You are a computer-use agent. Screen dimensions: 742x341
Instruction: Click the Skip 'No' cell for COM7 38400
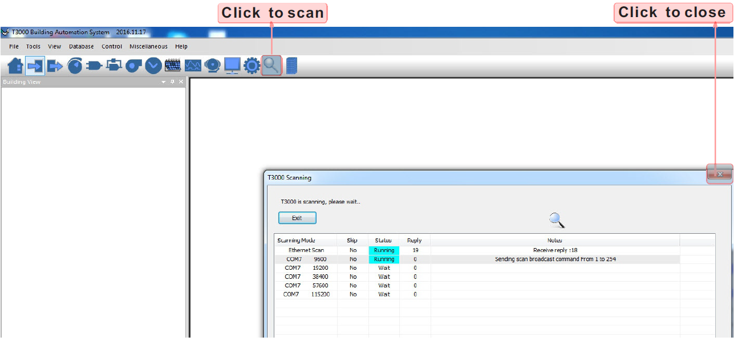click(x=352, y=277)
